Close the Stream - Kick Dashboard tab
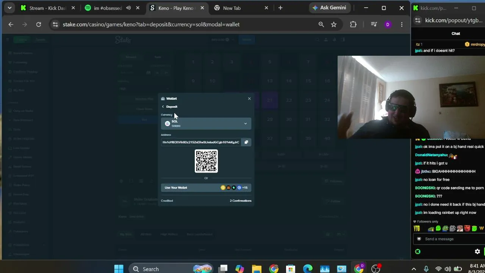This screenshot has height=273, width=485. click(73, 8)
